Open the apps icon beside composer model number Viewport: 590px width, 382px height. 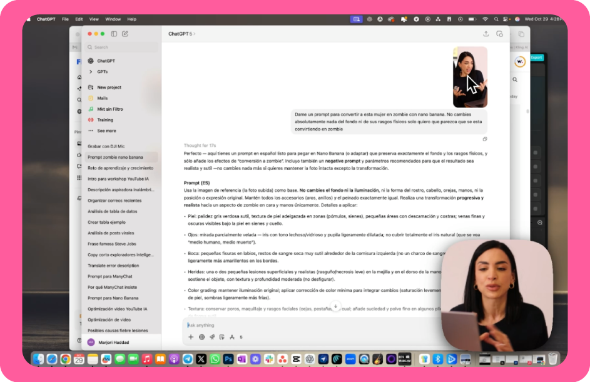[232, 337]
